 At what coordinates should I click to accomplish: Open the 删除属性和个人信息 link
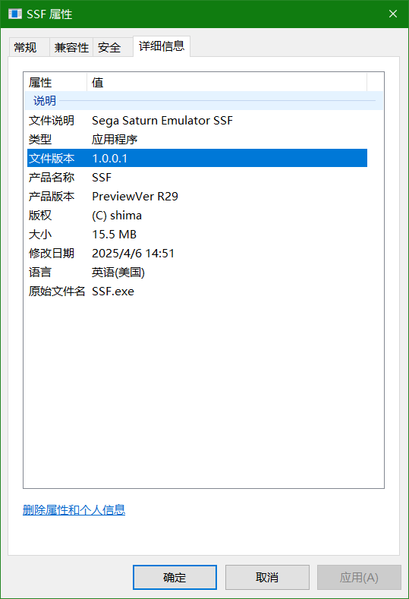pos(74,510)
